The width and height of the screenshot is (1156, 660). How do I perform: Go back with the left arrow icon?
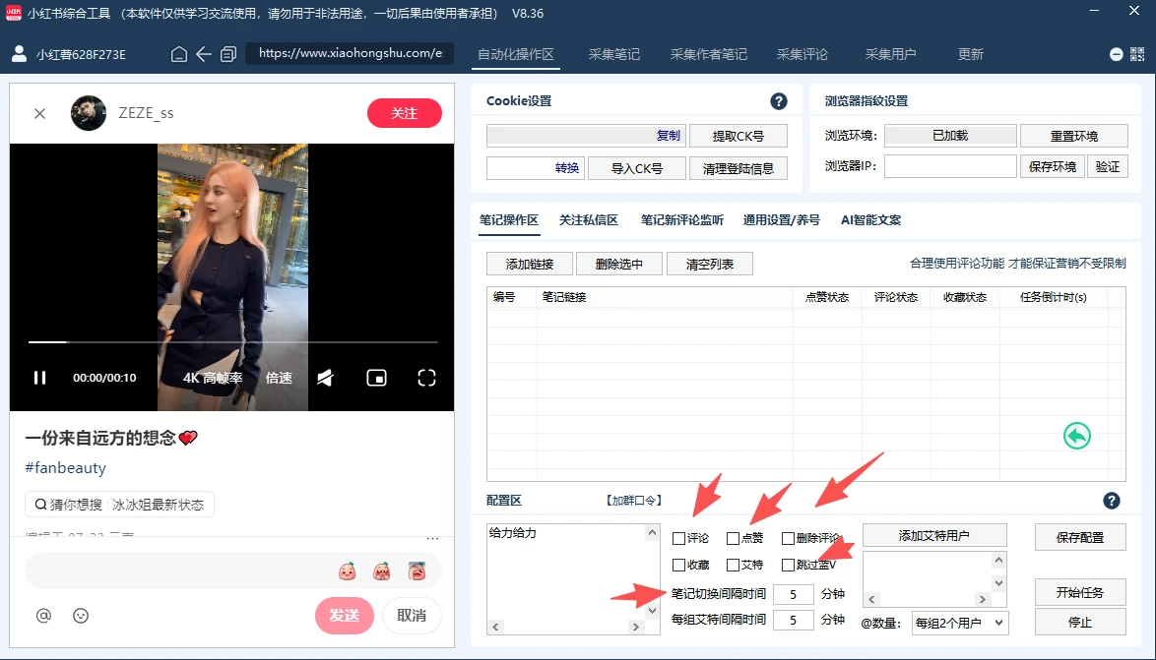click(204, 54)
